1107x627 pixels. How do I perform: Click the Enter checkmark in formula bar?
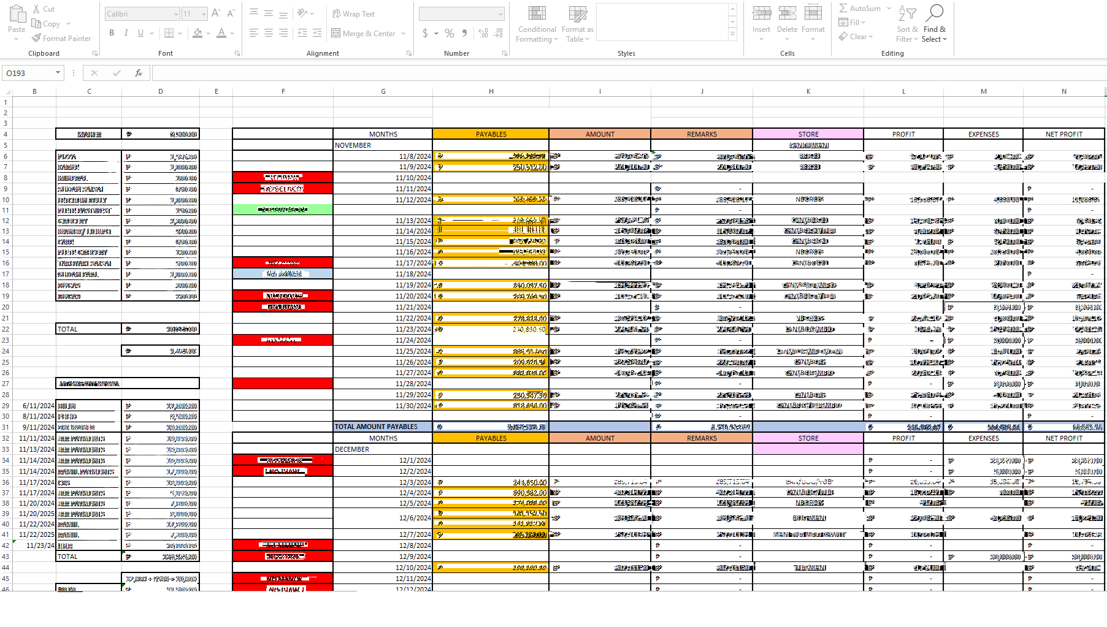117,73
